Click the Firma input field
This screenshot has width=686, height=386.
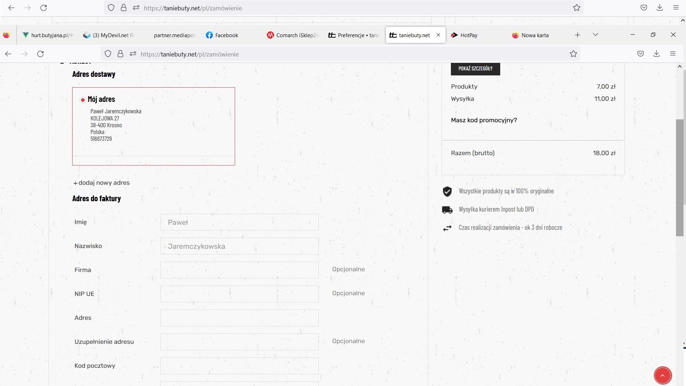pyautogui.click(x=239, y=270)
